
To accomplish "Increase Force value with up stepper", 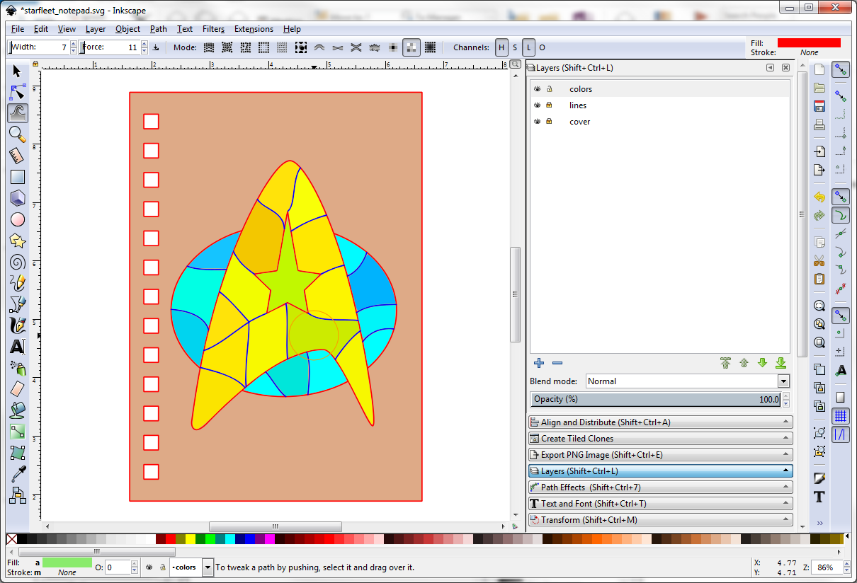I will tap(144, 44).
